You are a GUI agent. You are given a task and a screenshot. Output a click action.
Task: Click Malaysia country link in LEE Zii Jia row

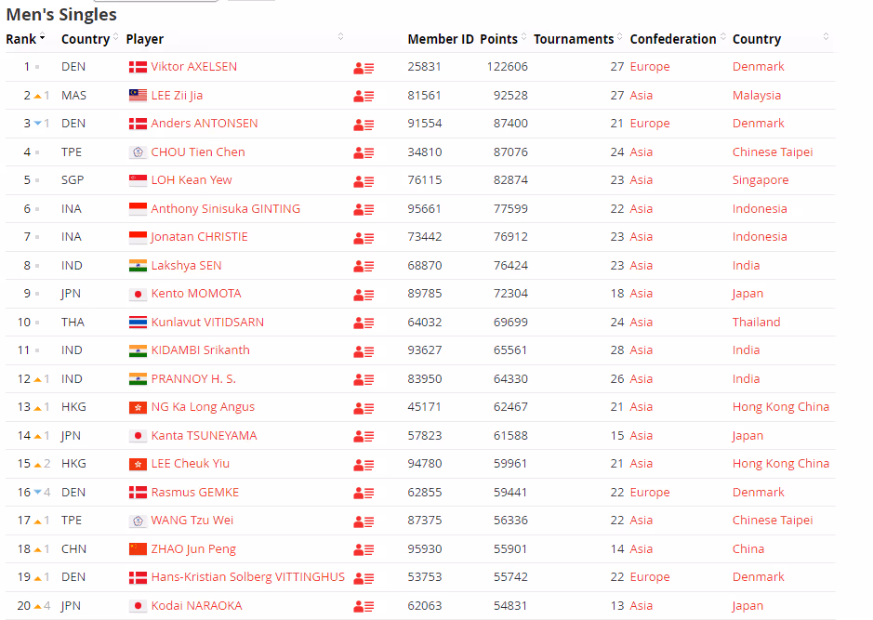(x=756, y=96)
